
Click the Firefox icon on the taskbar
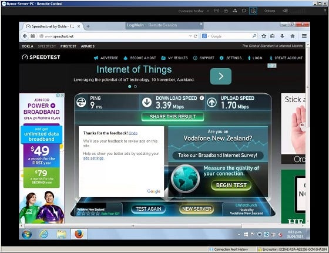(79, 234)
